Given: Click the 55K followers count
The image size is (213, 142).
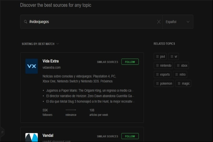Looking at the screenshot, I should [45, 110].
